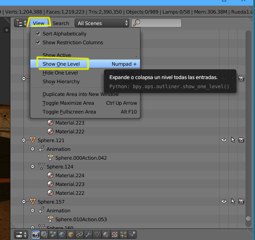This screenshot has height=240, width=255.
Task: Select Material.222 above Sphere.121
Action: tap(70, 131)
